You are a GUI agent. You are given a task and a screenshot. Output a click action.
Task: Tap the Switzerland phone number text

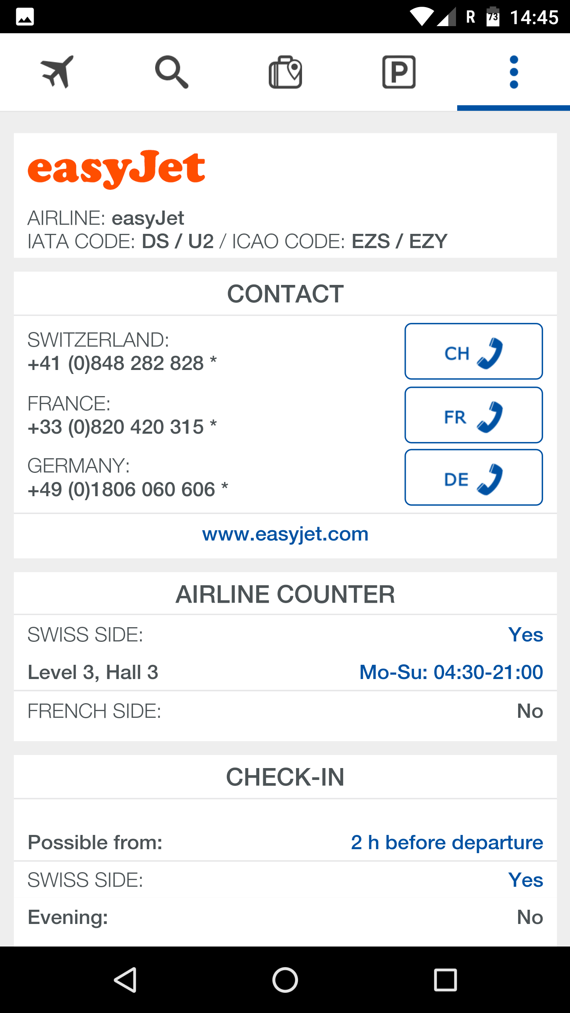pyautogui.click(x=122, y=363)
